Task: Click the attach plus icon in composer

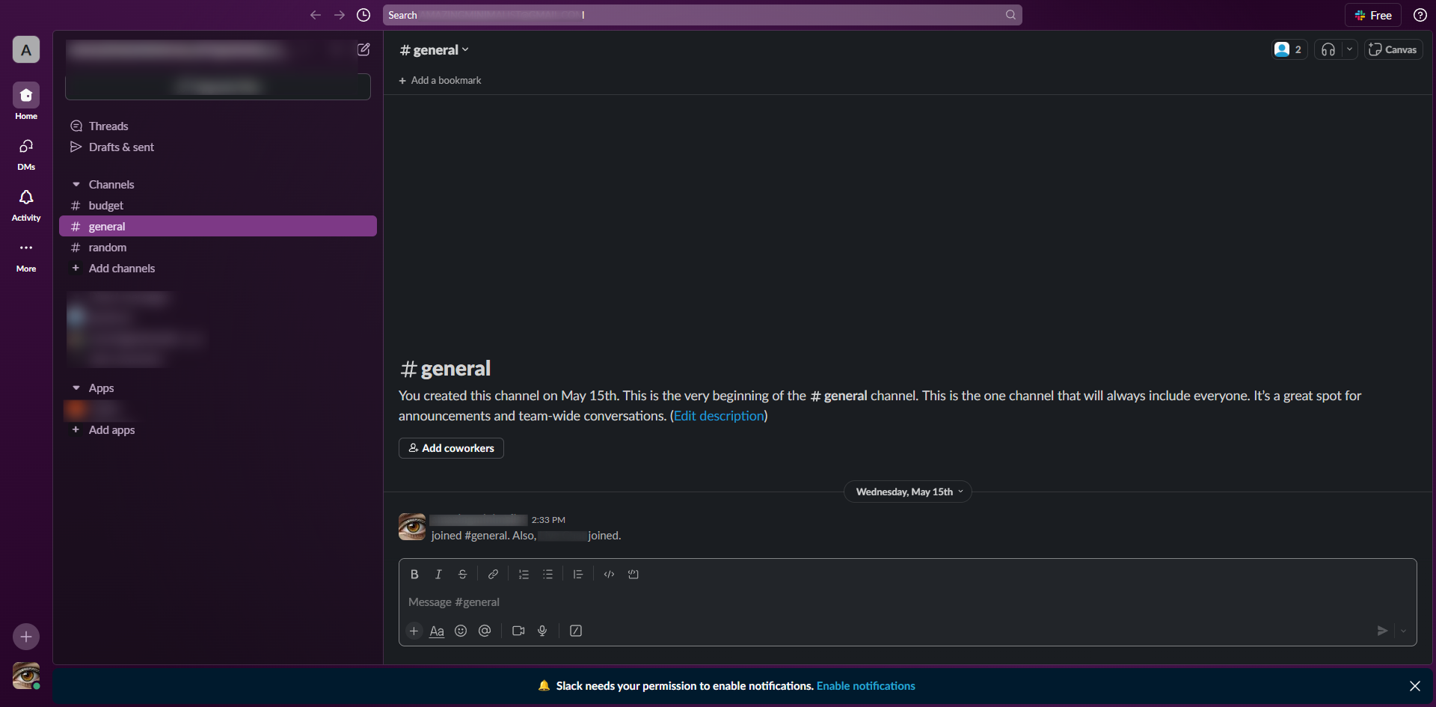Action: click(414, 631)
